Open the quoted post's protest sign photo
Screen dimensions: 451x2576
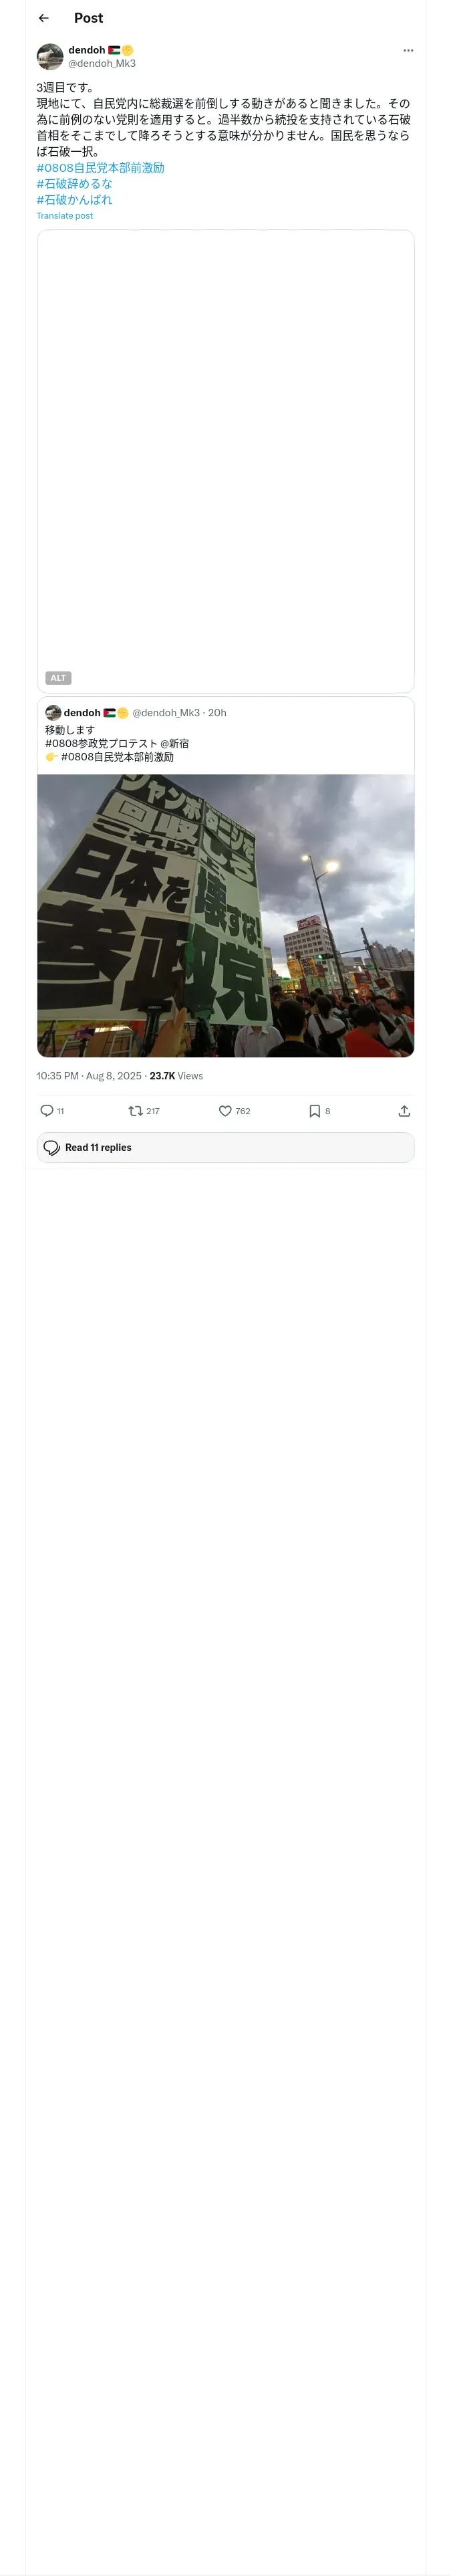pyautogui.click(x=225, y=915)
